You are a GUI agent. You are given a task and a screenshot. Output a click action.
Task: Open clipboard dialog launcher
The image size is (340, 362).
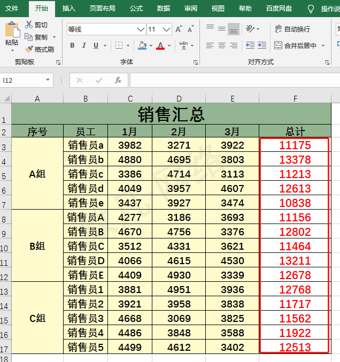(x=58, y=63)
